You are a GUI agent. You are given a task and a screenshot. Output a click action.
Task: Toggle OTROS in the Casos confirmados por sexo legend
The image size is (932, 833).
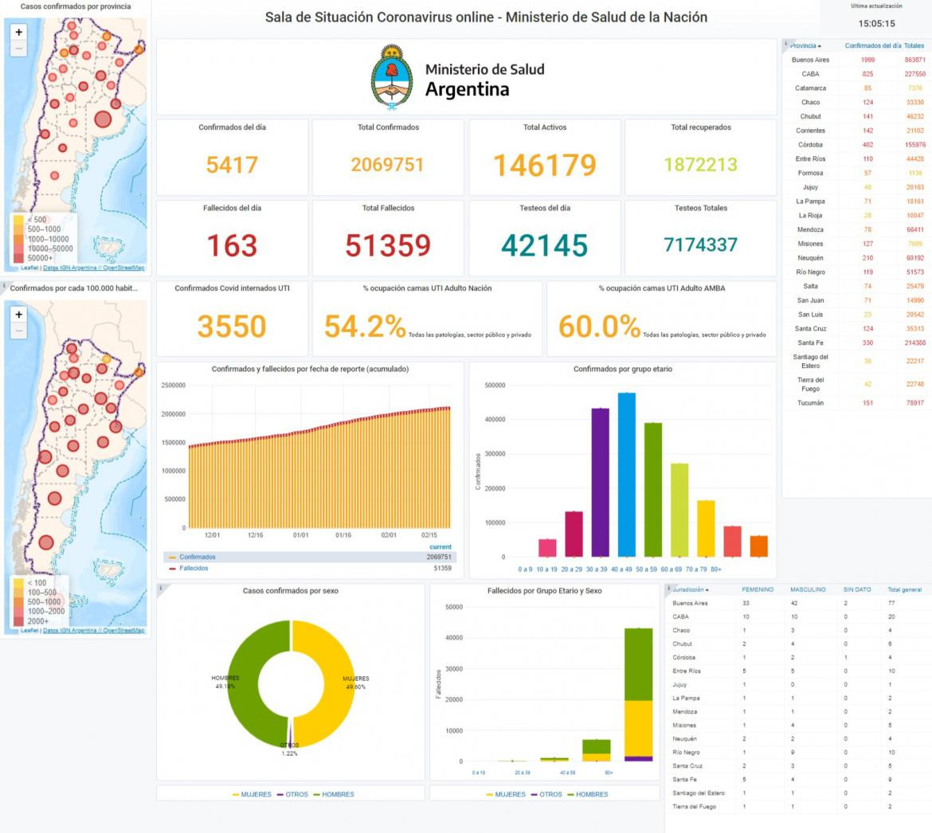(296, 795)
